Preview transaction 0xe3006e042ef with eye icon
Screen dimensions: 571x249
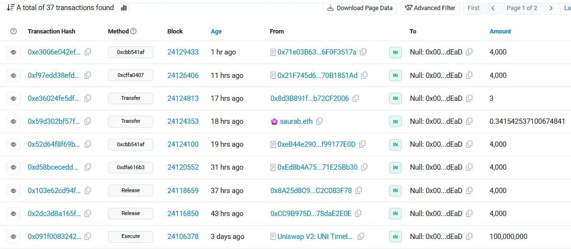point(13,53)
